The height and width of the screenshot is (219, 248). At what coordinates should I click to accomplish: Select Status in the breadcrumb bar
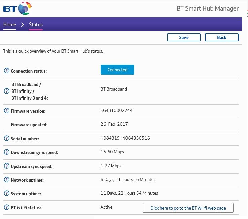click(36, 25)
